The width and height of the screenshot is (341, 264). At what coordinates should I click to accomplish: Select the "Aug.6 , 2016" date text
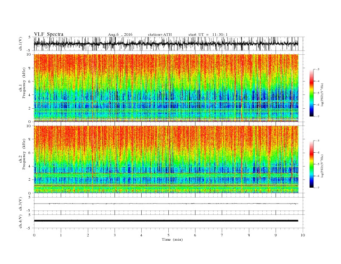(x=120, y=35)
